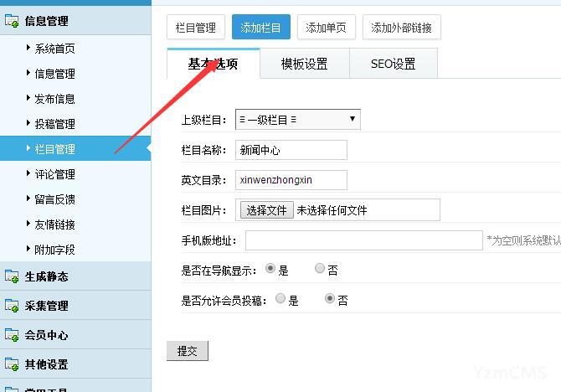The height and width of the screenshot is (392, 561).
Task: Click the 选择文件 file chooser button
Action: tap(266, 210)
